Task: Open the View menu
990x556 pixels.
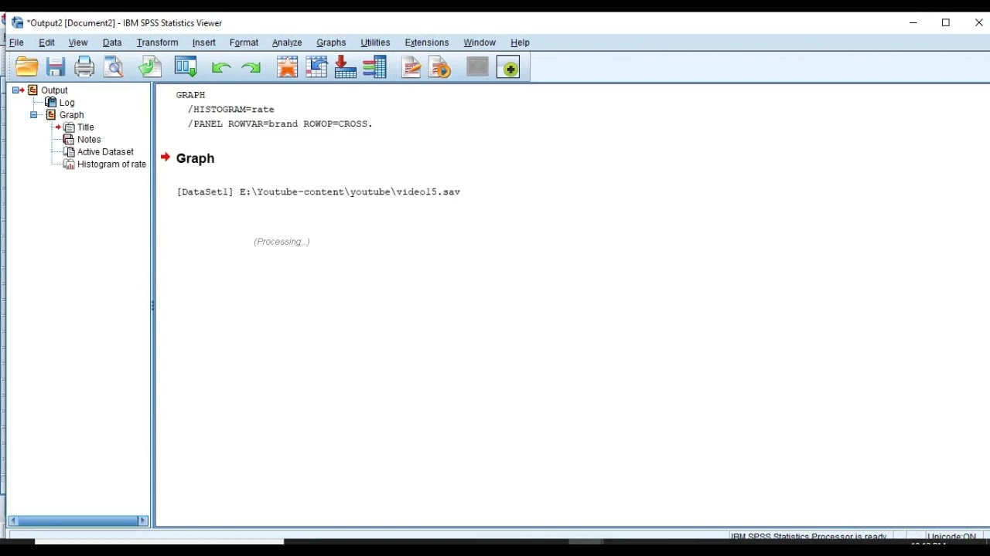Action: 78,42
